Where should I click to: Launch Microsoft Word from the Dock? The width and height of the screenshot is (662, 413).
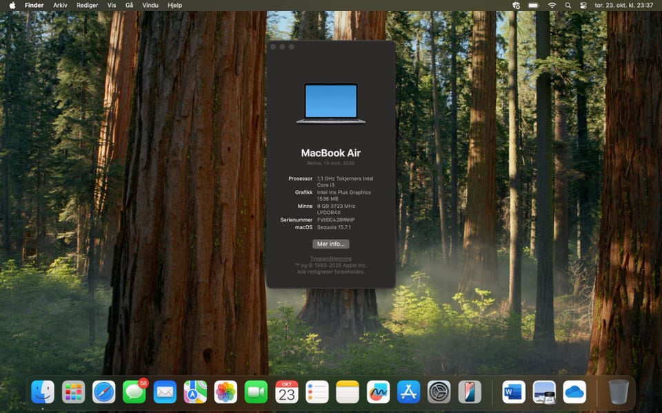(x=514, y=392)
